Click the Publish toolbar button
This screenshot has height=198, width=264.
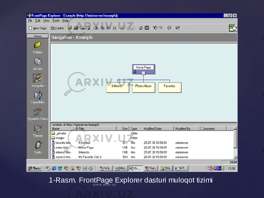click(x=57, y=28)
